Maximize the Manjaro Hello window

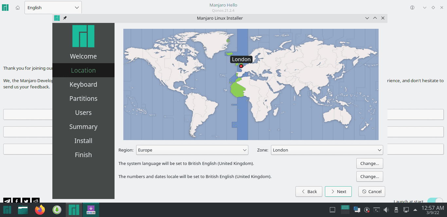(433, 8)
